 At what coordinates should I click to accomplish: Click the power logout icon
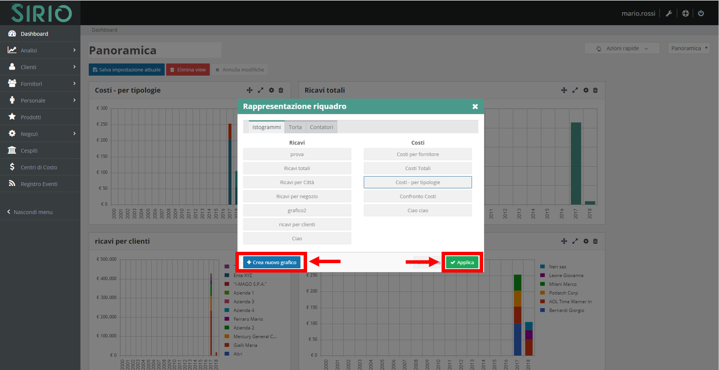701,13
